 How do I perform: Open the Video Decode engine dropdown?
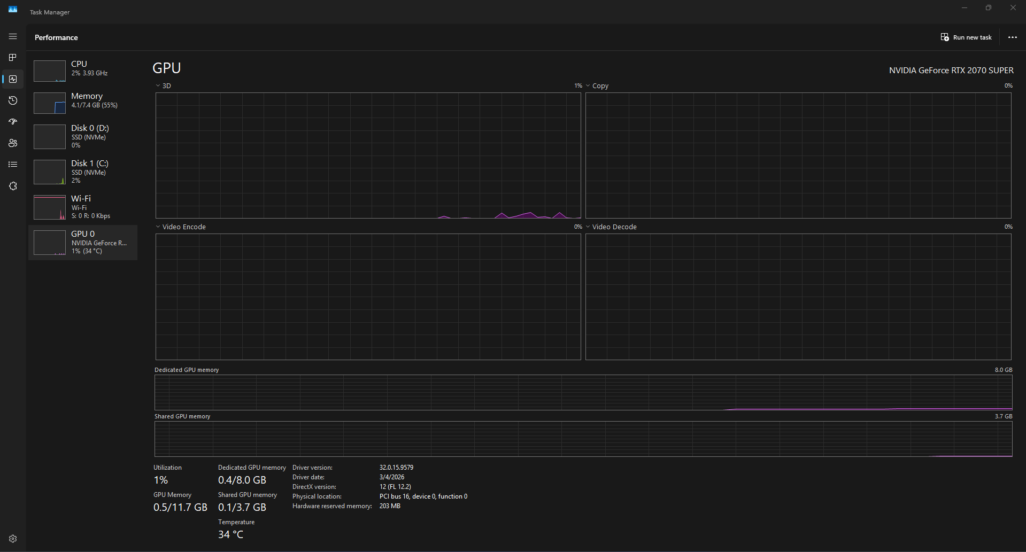point(611,227)
